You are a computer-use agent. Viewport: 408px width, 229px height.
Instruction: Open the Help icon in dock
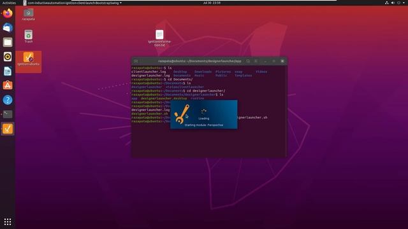point(8,100)
